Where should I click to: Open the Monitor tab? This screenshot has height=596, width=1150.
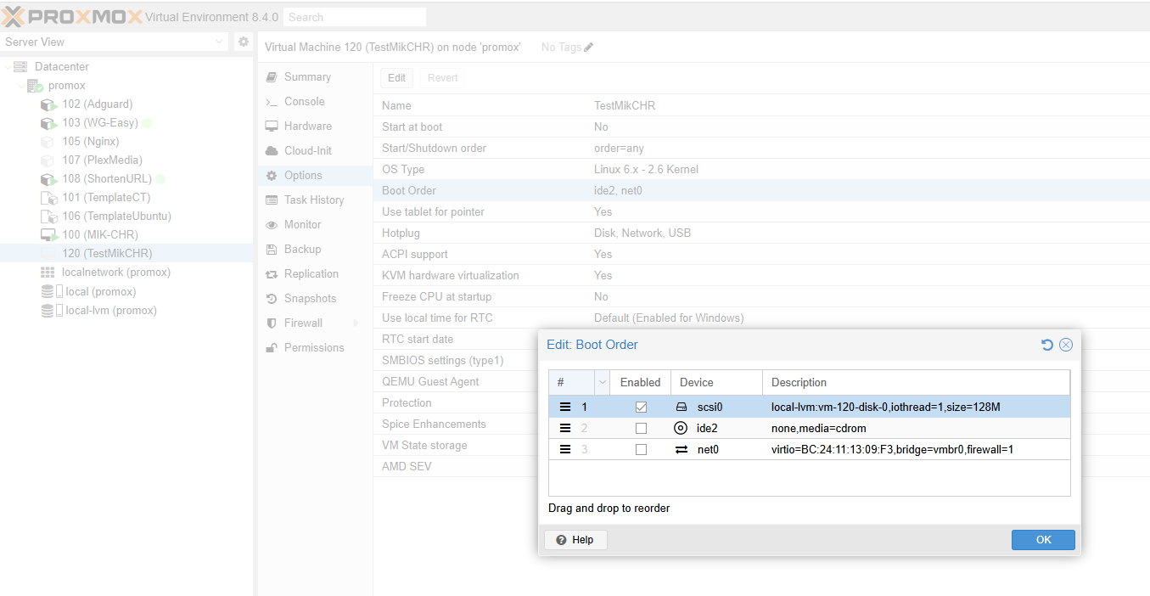coord(315,225)
